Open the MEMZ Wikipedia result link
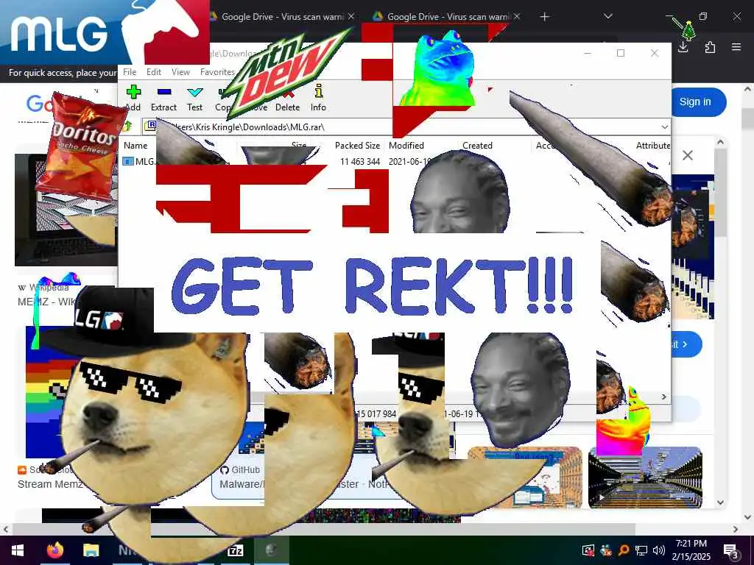This screenshot has width=754, height=565. tap(46, 302)
